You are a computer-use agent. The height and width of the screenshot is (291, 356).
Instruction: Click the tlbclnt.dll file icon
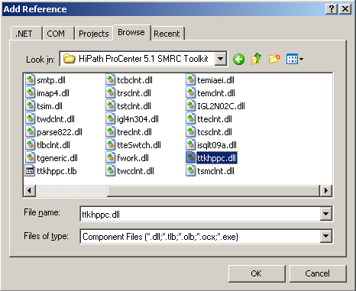click(30, 144)
